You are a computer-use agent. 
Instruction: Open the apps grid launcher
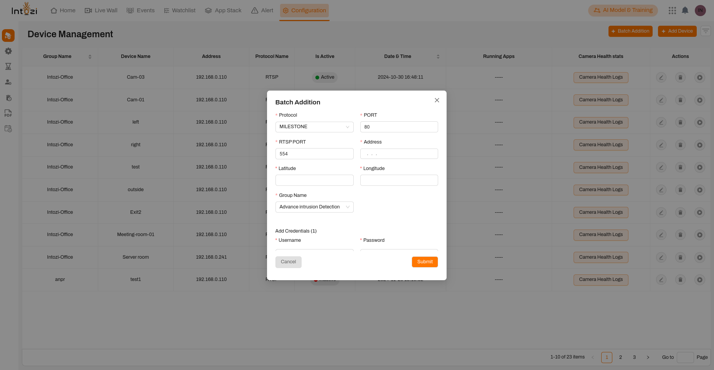pos(672,10)
